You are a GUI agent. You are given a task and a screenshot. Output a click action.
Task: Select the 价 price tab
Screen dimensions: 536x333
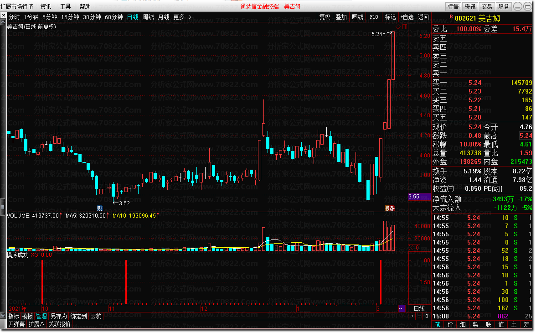point(450,324)
